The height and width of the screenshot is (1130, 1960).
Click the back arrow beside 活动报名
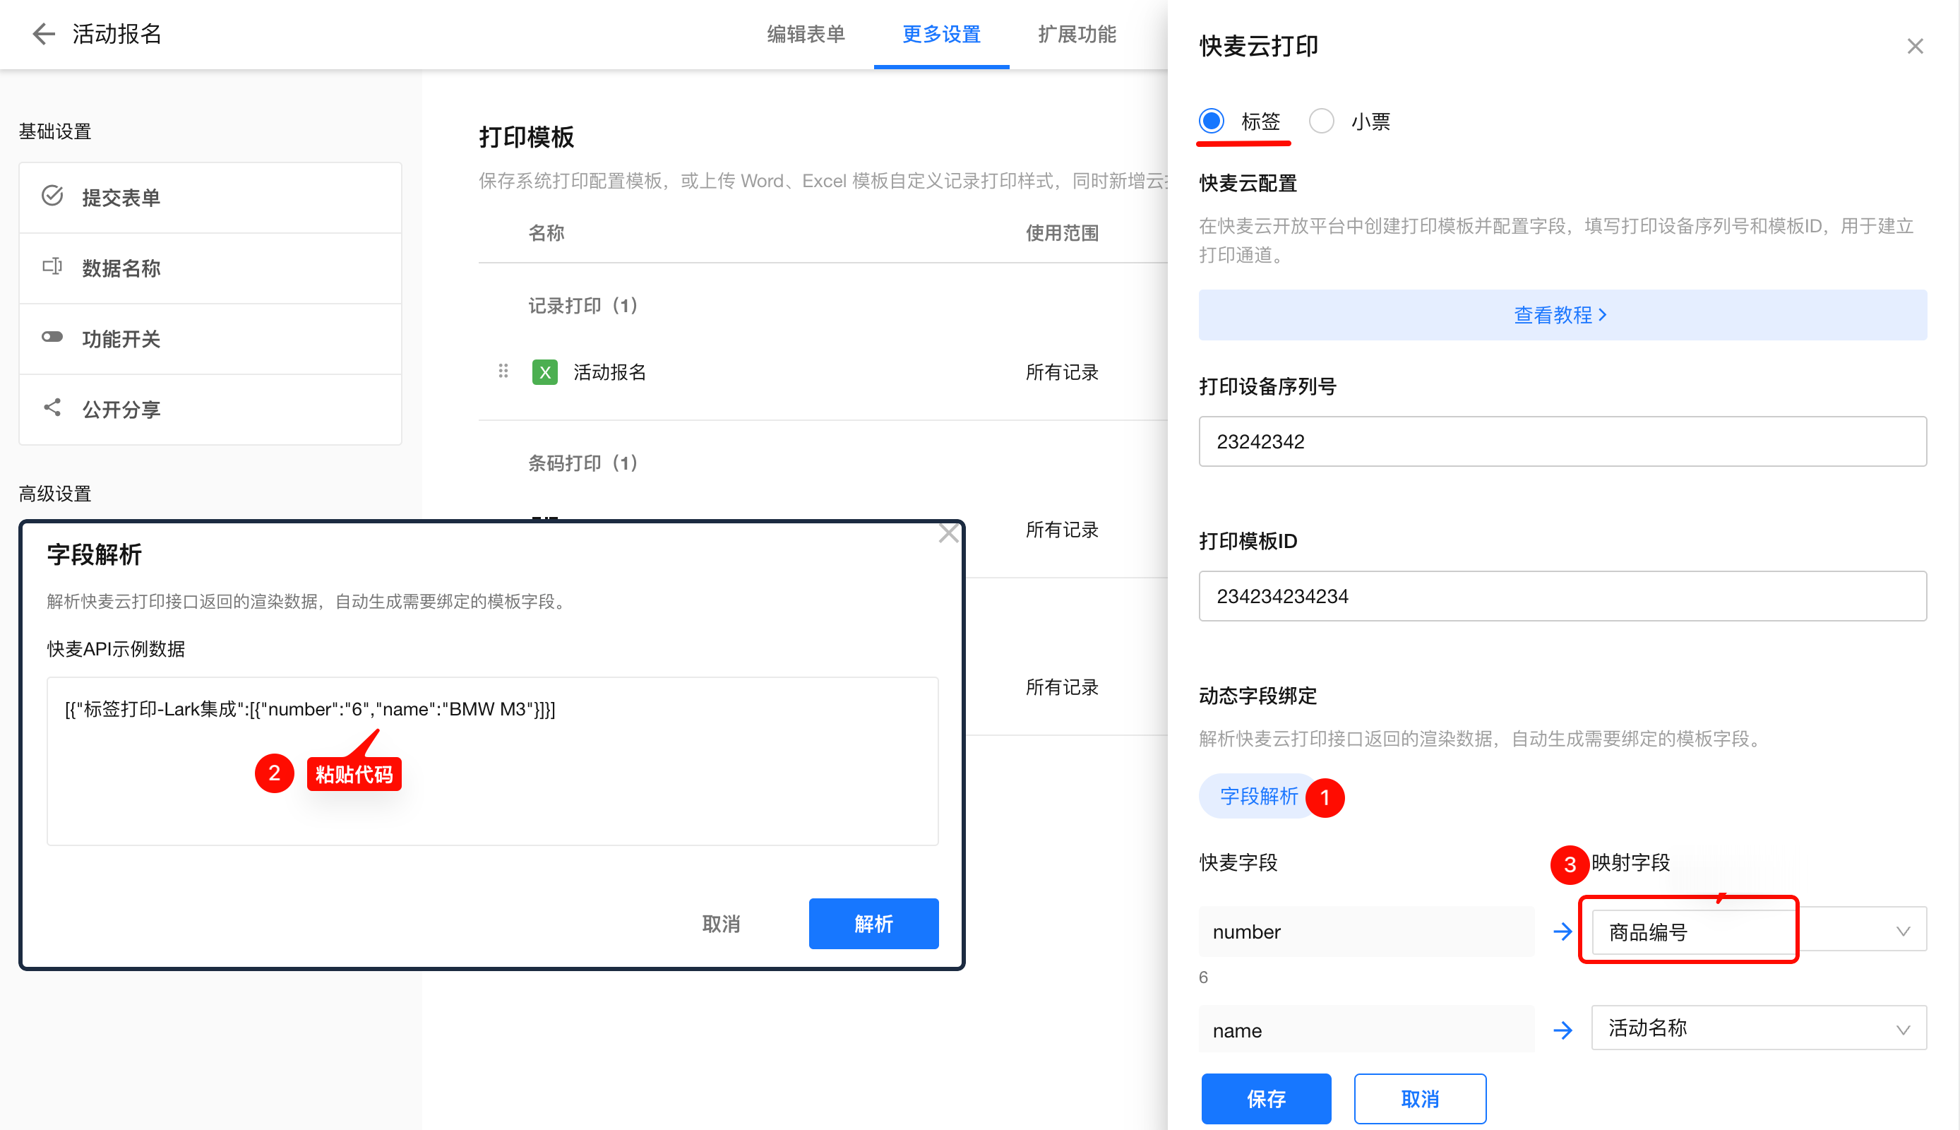click(x=44, y=33)
